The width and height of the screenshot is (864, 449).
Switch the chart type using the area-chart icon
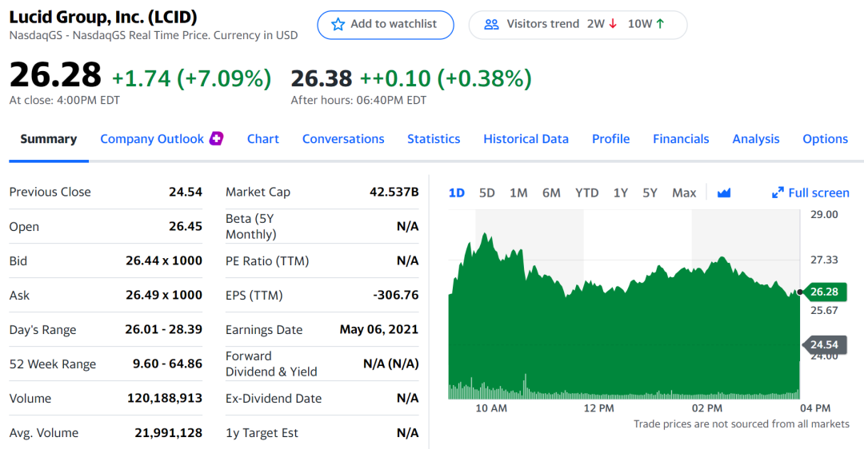[x=724, y=193]
